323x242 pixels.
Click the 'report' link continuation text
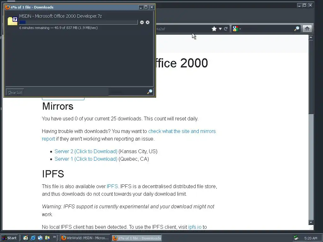tap(48, 139)
